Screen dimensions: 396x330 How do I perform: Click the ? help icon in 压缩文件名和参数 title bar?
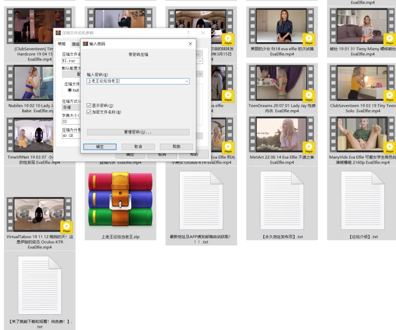coord(188,33)
